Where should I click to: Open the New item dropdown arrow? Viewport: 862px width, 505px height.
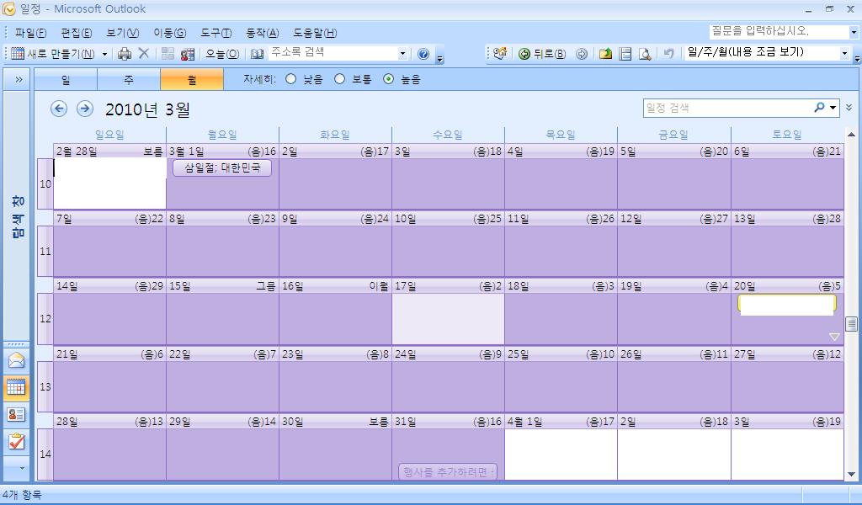pos(104,54)
